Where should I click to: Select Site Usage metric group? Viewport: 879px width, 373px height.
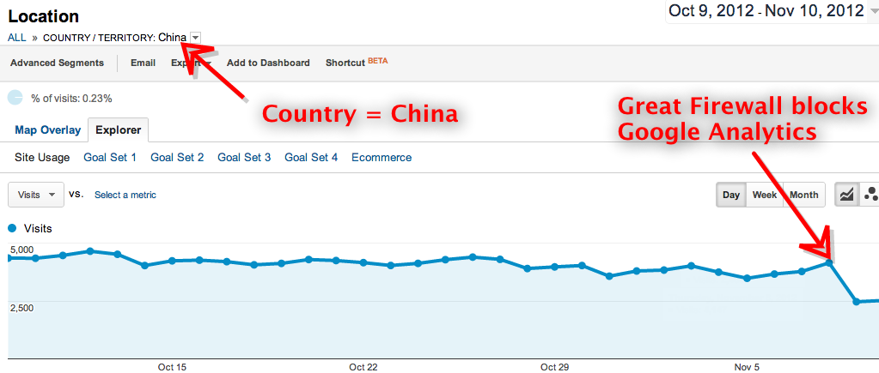(x=43, y=158)
